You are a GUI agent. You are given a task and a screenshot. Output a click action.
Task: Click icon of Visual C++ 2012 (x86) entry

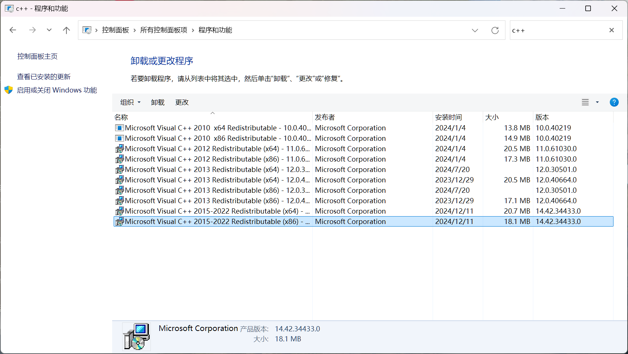coord(119,159)
